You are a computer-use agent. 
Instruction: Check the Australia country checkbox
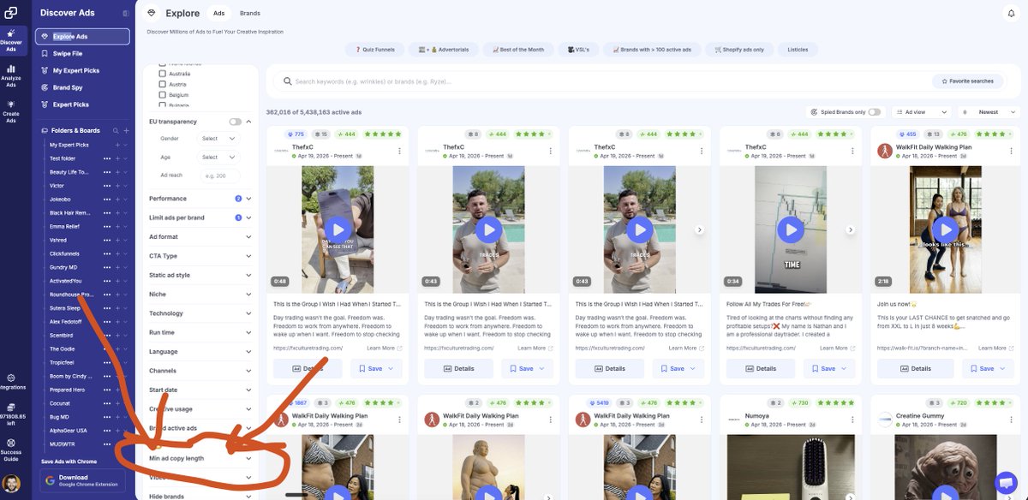pos(163,74)
